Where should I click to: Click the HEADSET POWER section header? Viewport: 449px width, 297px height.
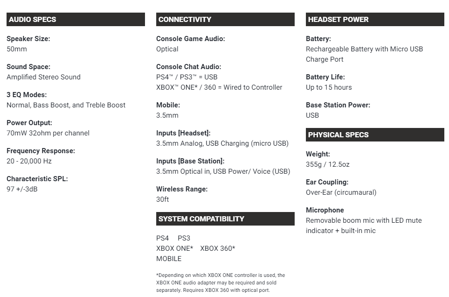375,20
